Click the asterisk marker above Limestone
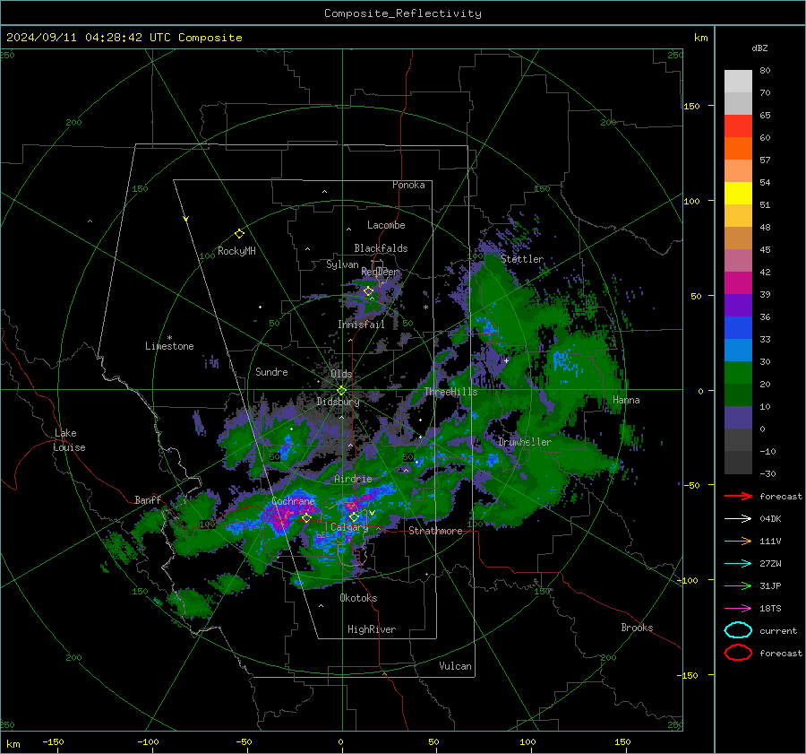 point(169,338)
